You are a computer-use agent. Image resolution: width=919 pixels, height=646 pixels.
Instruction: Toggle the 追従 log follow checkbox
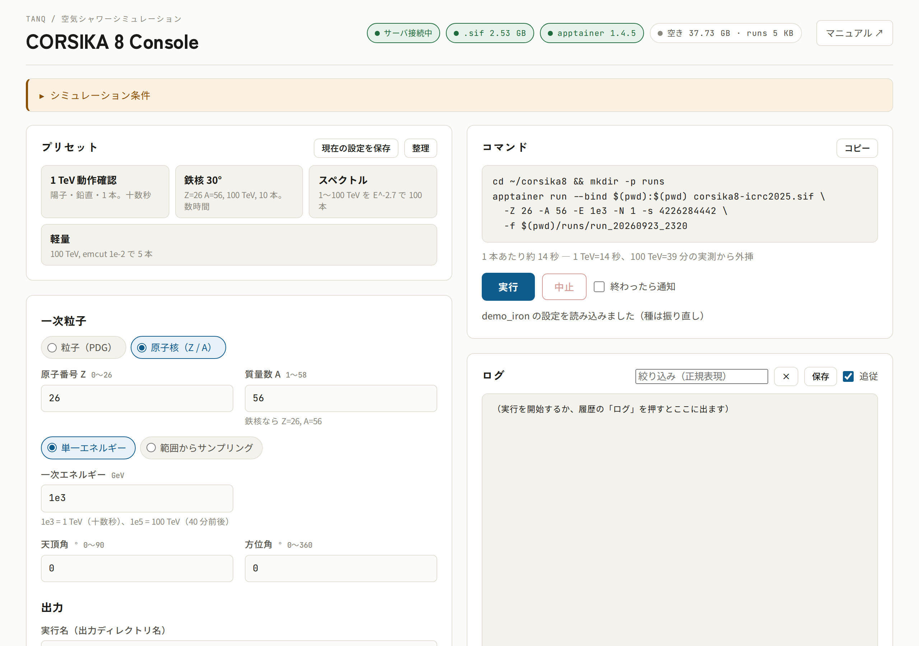click(848, 376)
